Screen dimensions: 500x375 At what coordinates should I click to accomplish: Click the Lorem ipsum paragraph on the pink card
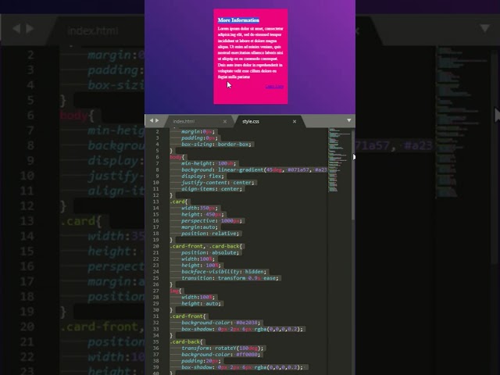coord(250,52)
